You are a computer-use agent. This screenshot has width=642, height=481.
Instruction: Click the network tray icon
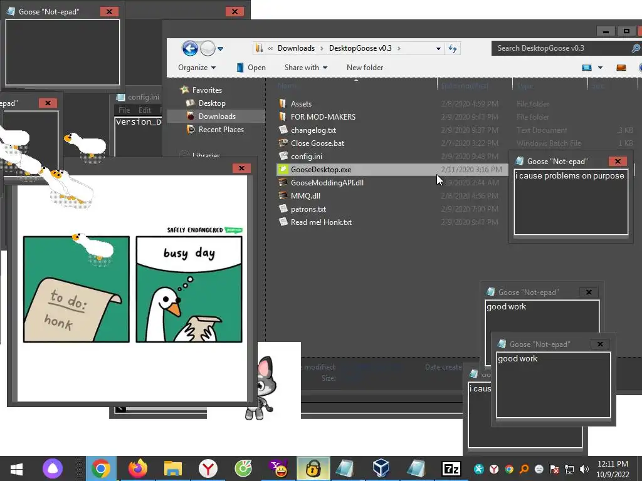tap(569, 469)
